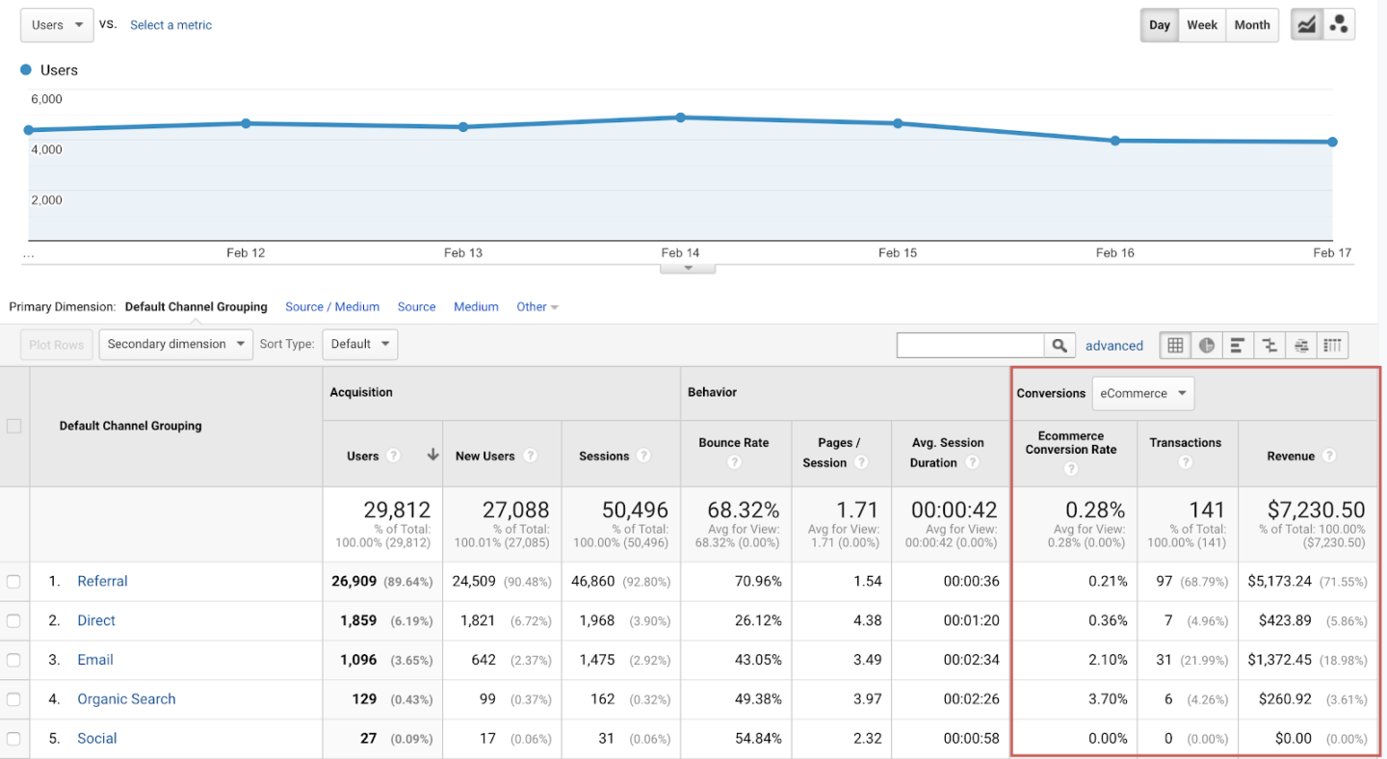The height and width of the screenshot is (759, 1387).
Task: Toggle the select-all checkbox in the table header
Action: click(x=13, y=426)
